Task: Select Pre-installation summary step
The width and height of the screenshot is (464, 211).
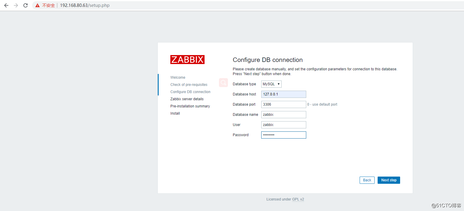Action: coord(190,106)
